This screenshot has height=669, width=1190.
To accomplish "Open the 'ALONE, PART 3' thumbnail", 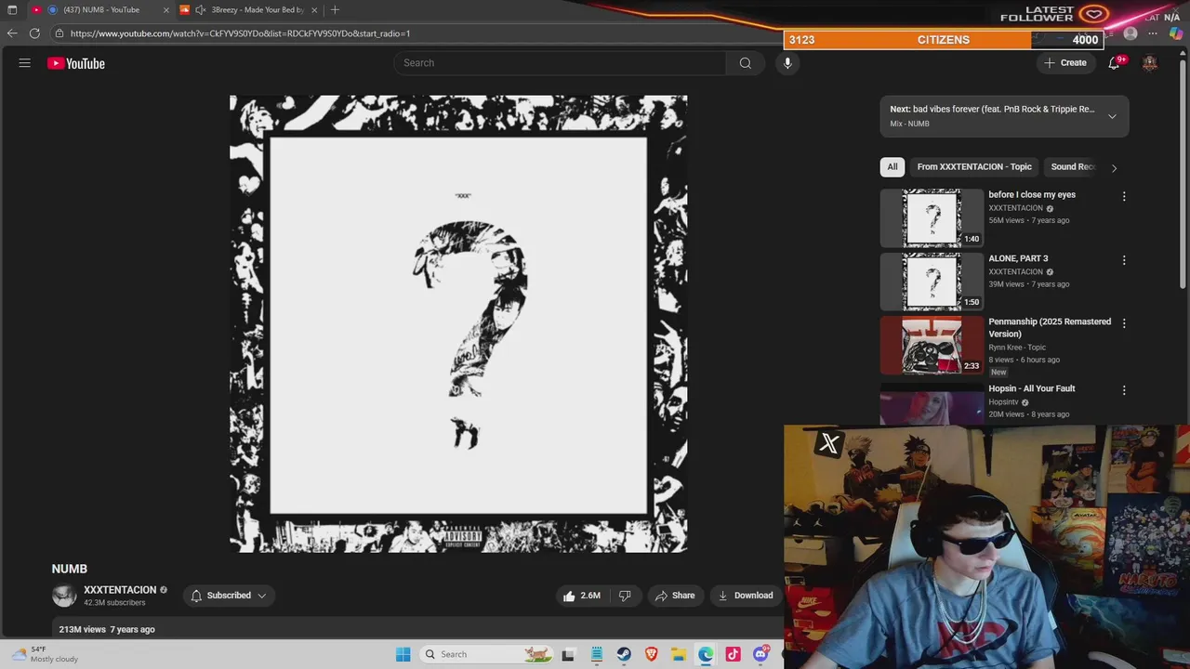I will 932,282.
